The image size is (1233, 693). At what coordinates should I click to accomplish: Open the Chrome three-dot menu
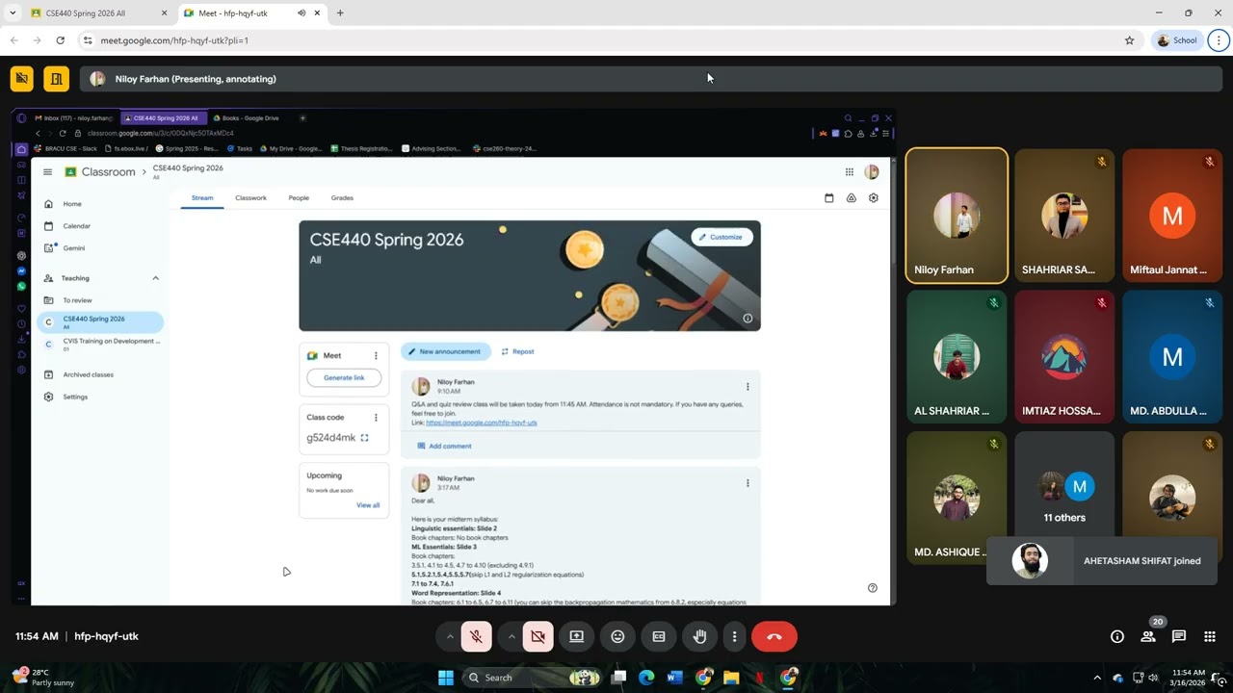[1219, 40]
